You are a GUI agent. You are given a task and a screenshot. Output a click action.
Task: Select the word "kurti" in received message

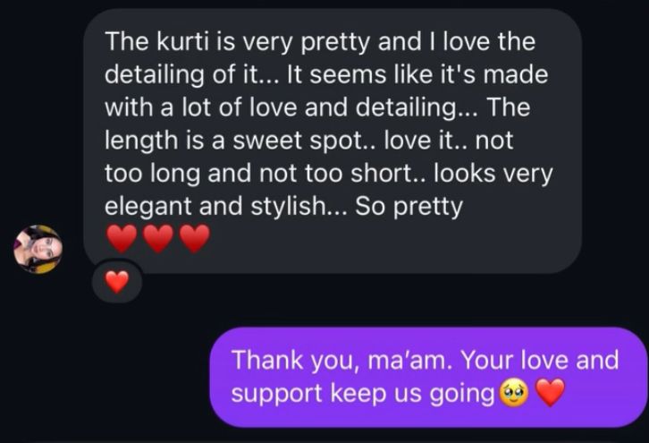pos(182,42)
